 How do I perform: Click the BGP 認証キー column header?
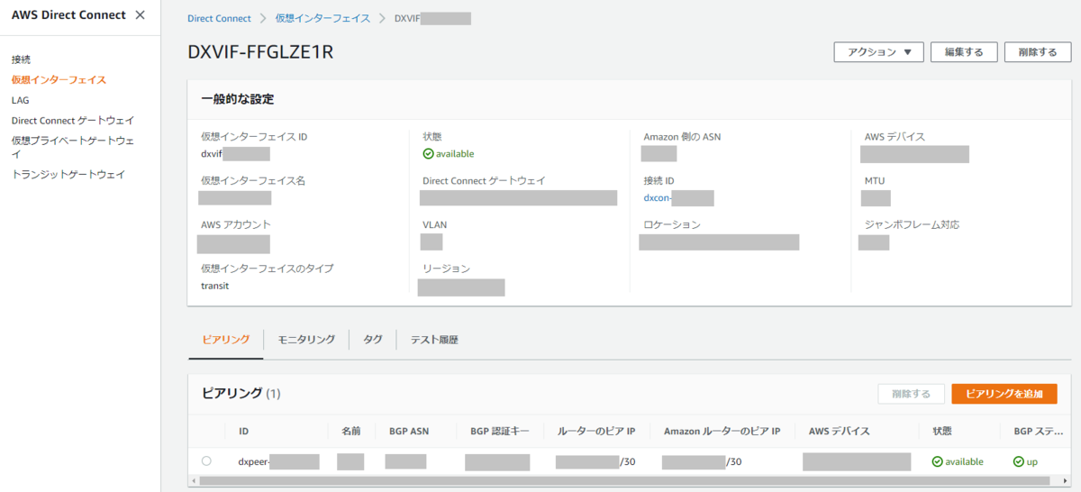(500, 432)
